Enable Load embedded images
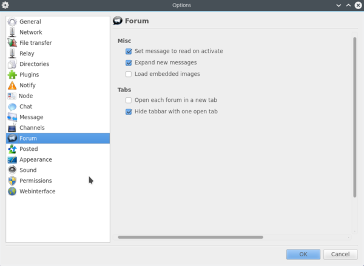364x266 pixels. click(129, 74)
